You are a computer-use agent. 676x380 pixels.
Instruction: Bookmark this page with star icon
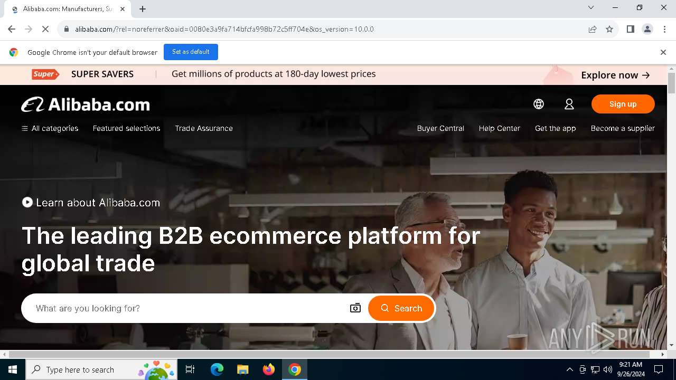click(x=609, y=29)
